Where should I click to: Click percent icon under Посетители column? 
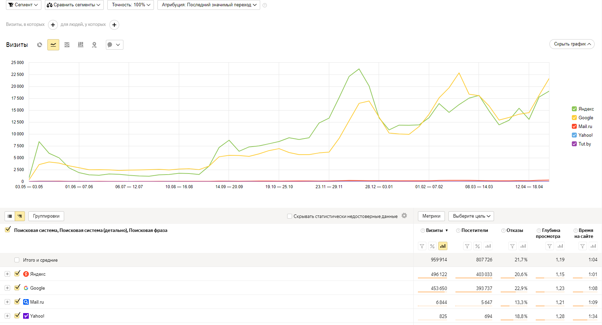coord(478,246)
